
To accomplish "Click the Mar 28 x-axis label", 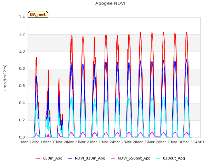I will [154, 142].
